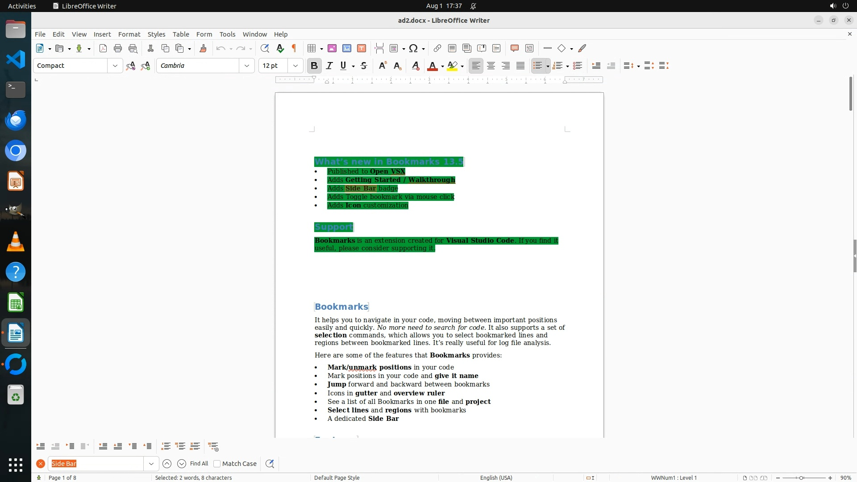Open the Format menu
The width and height of the screenshot is (857, 482).
129,34
